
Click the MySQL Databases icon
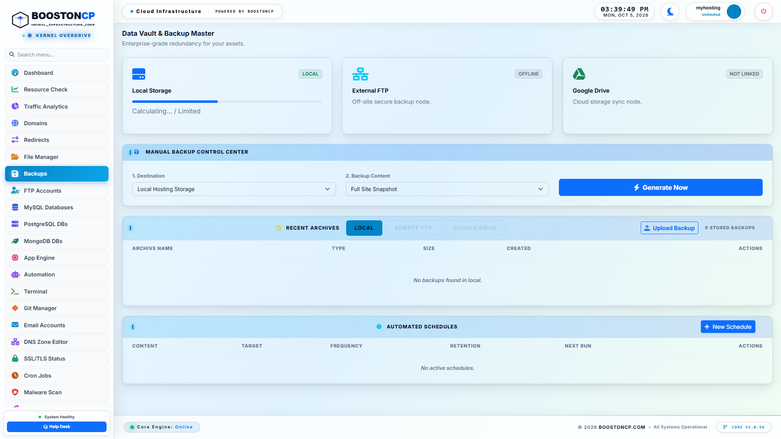(x=15, y=207)
